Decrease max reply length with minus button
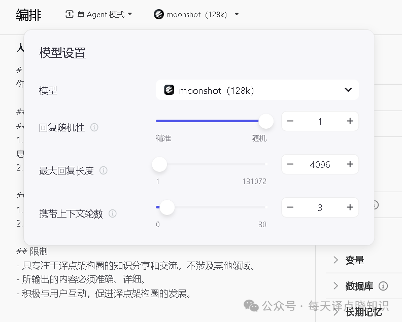This screenshot has height=322, width=402. point(290,164)
